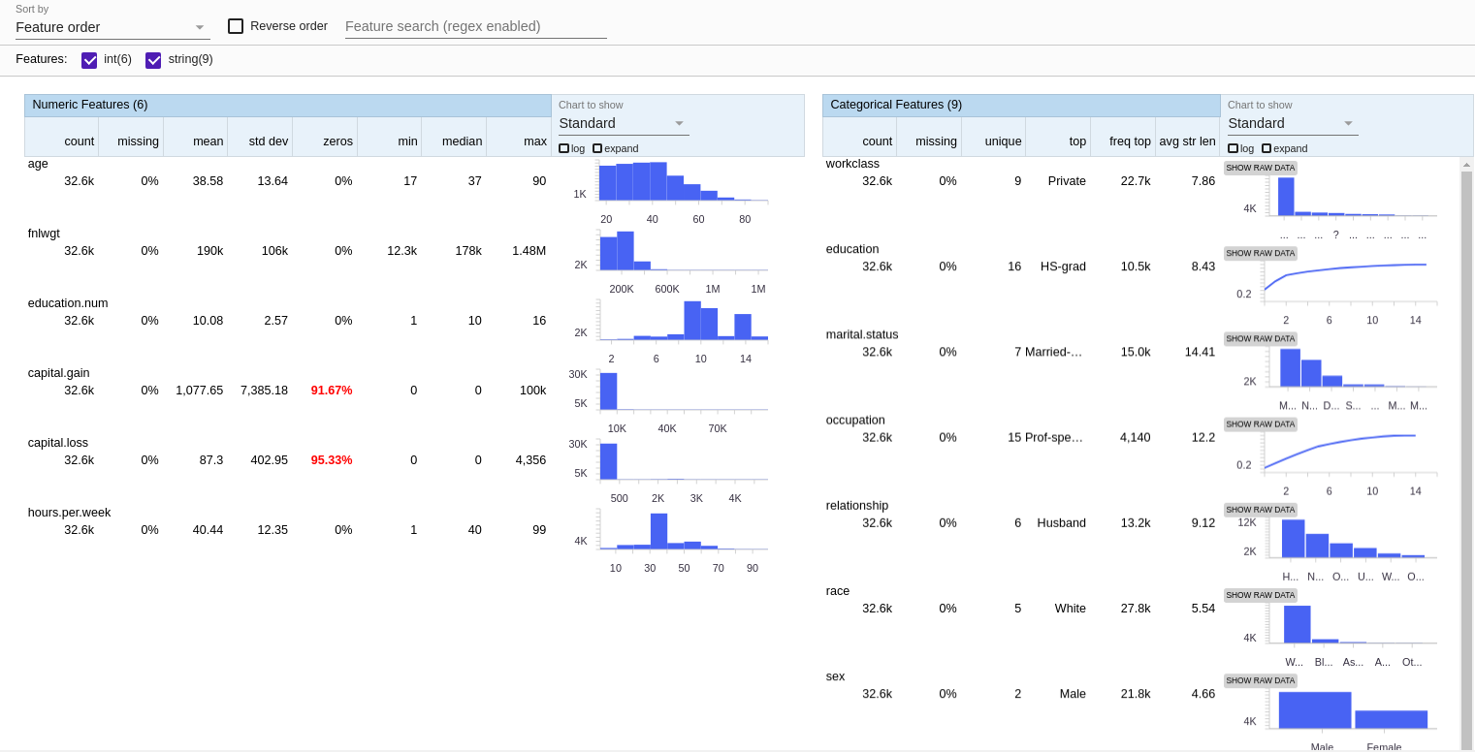This screenshot has height=752, width=1475.
Task: Show raw data for education
Action: click(1260, 253)
